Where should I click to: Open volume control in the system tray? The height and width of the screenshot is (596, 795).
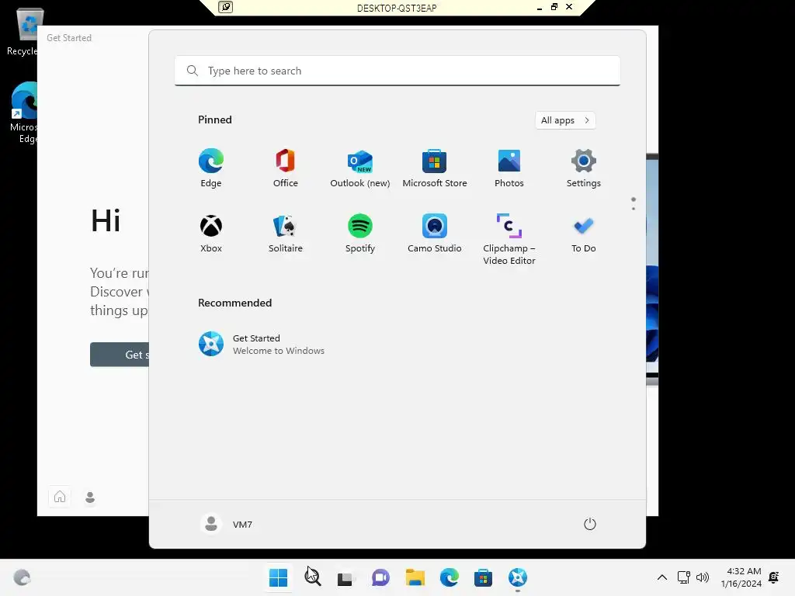pyautogui.click(x=703, y=577)
